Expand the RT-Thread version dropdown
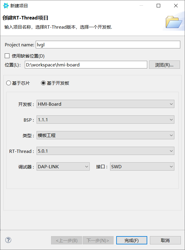This screenshot has height=250, width=185. (x=105, y=151)
